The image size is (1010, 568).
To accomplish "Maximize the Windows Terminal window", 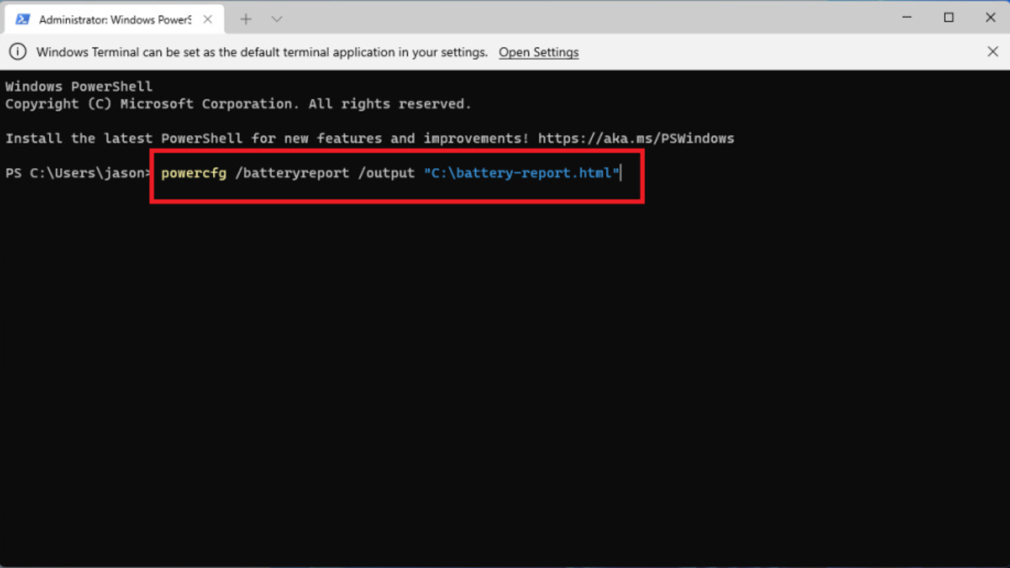I will [948, 17].
